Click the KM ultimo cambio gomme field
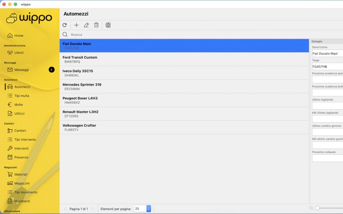The width and height of the screenshot is (343, 214). click(328, 145)
